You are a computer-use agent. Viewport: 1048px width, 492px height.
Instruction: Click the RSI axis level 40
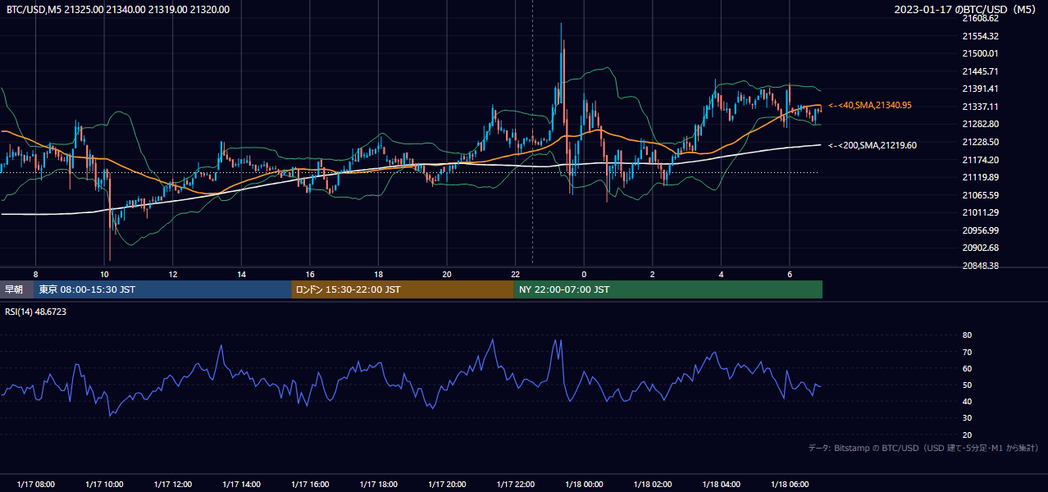click(x=967, y=401)
